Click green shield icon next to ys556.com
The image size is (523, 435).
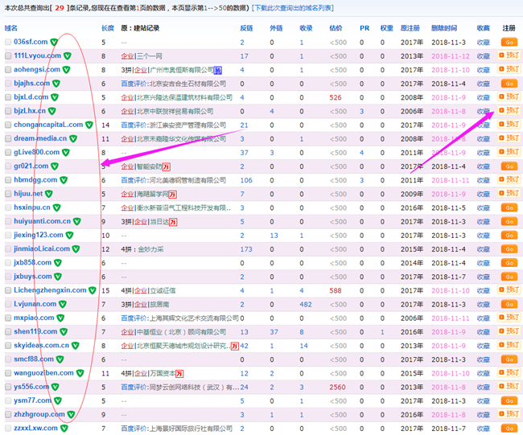coord(53,387)
